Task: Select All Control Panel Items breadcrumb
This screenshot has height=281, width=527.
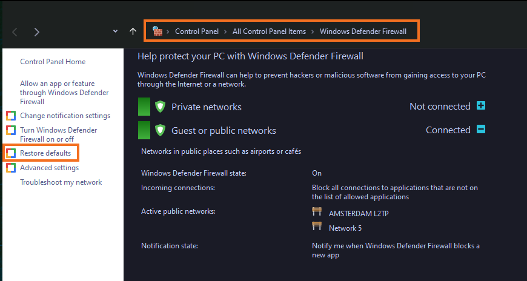Action: pos(269,31)
